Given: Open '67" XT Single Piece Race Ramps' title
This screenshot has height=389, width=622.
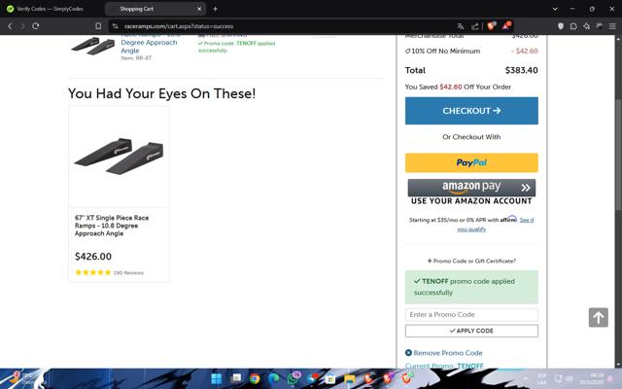Looking at the screenshot, I should coord(112,226).
